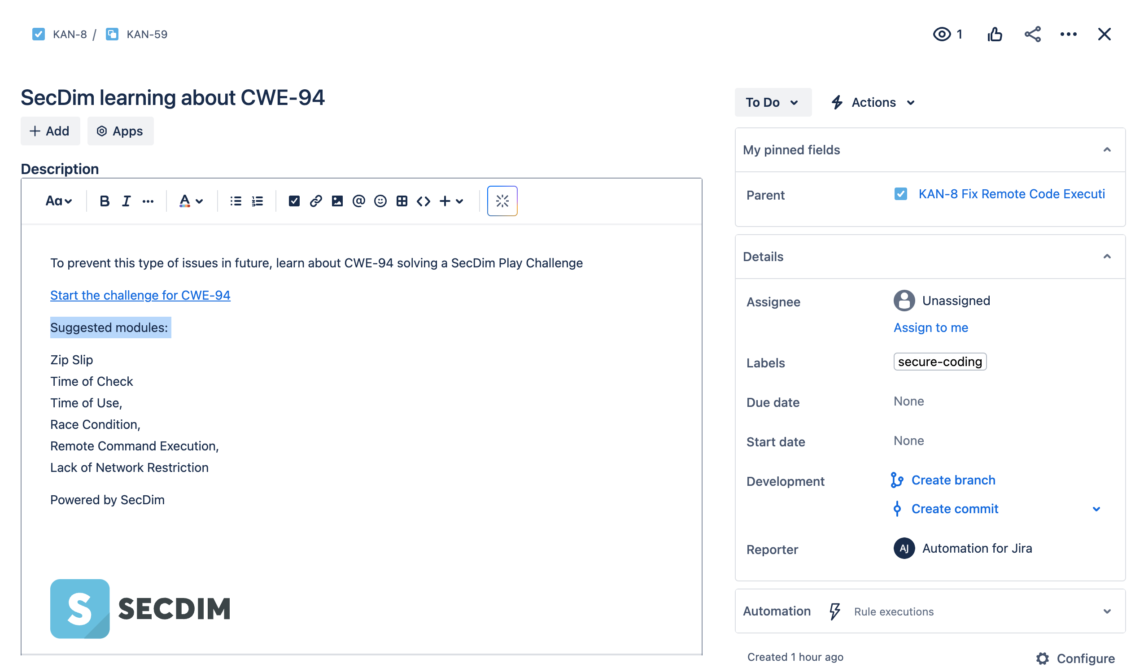Open the To Do status dropdown

tap(773, 102)
